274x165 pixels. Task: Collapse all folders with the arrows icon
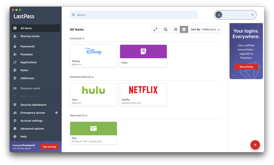point(155,29)
